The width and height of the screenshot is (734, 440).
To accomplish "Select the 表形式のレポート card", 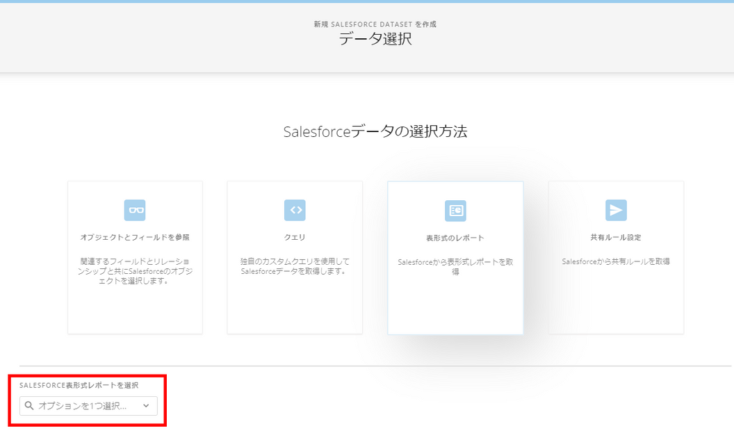I will pos(455,258).
